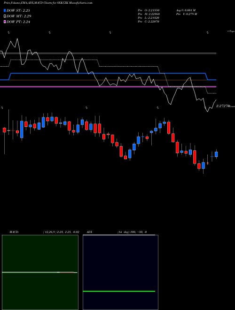Click inside the green MACD indicator panel
This screenshot has height=310, width=235.
[40, 272]
